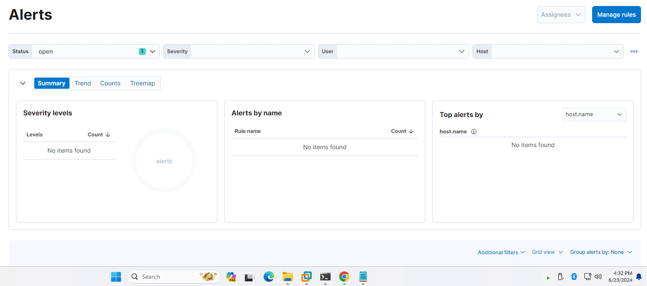Open Group alerts by: None dropdown

pos(601,252)
